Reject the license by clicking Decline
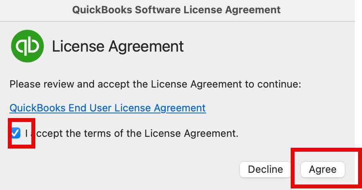This screenshot has height=190, width=362. [x=265, y=169]
